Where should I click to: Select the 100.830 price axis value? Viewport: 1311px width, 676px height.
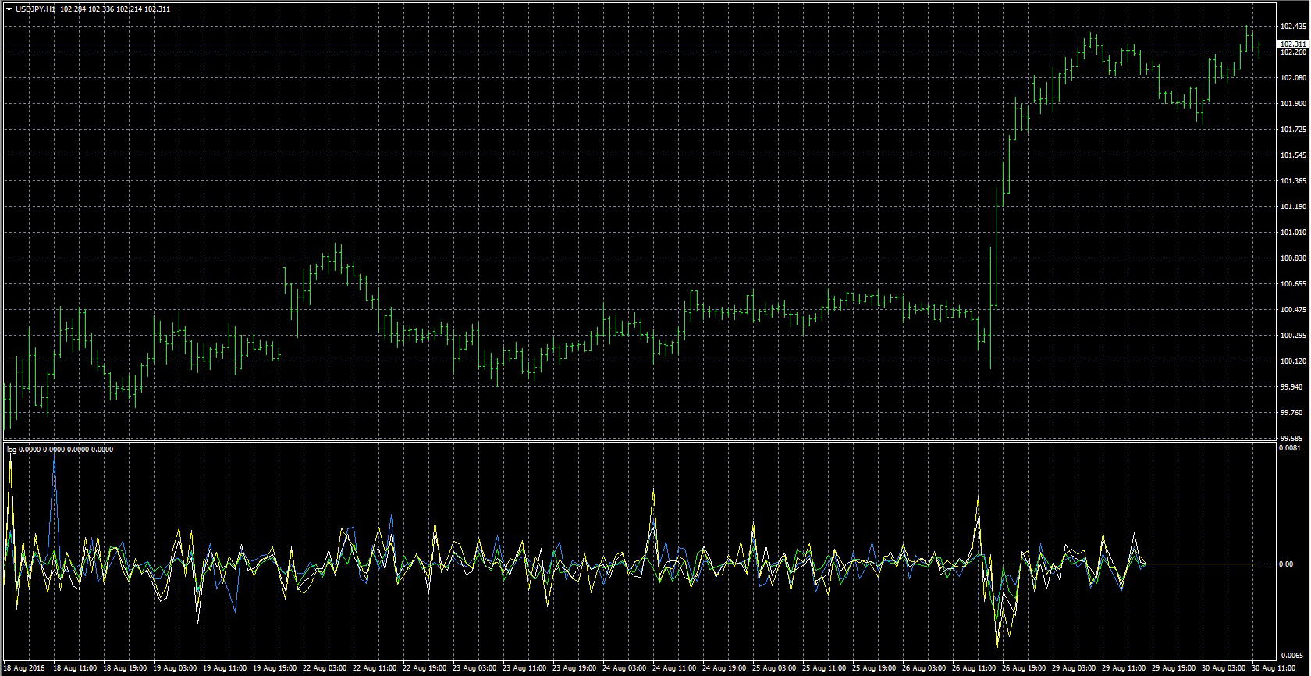coord(1292,258)
